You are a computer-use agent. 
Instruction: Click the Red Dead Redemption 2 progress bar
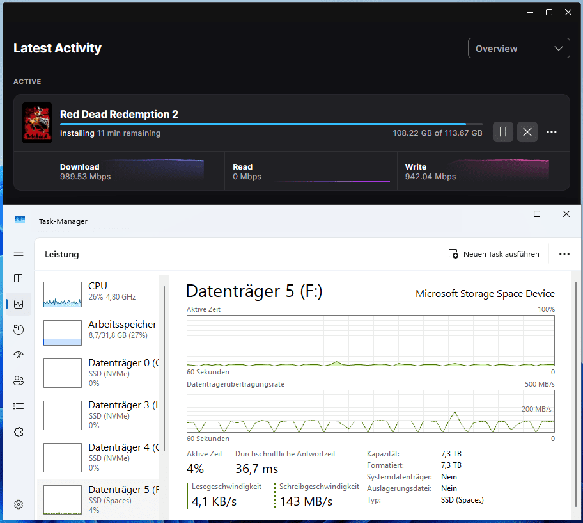tap(271, 124)
